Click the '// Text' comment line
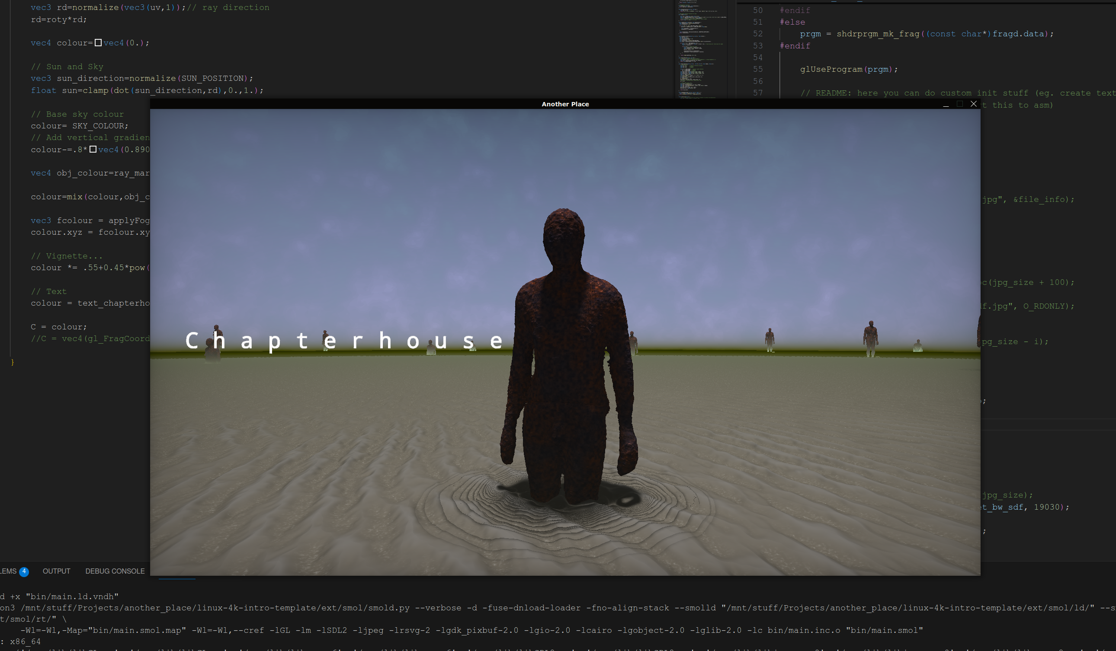 click(49, 291)
